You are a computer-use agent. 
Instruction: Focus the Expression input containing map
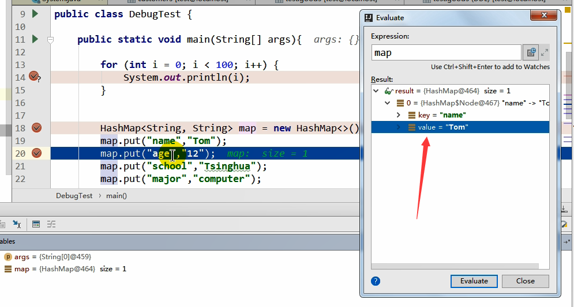447,52
